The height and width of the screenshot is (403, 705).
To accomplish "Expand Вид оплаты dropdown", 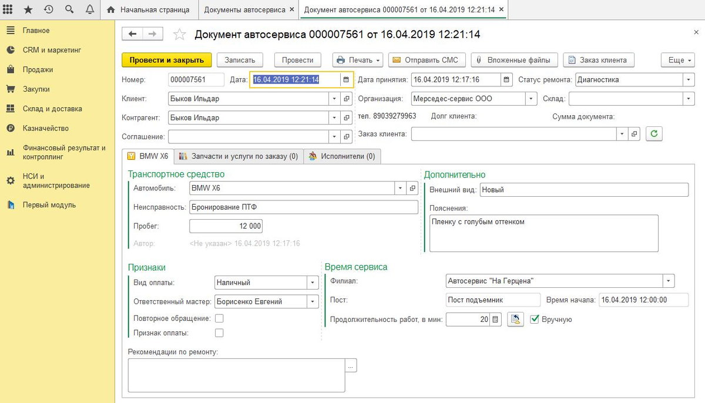I will tap(313, 283).
